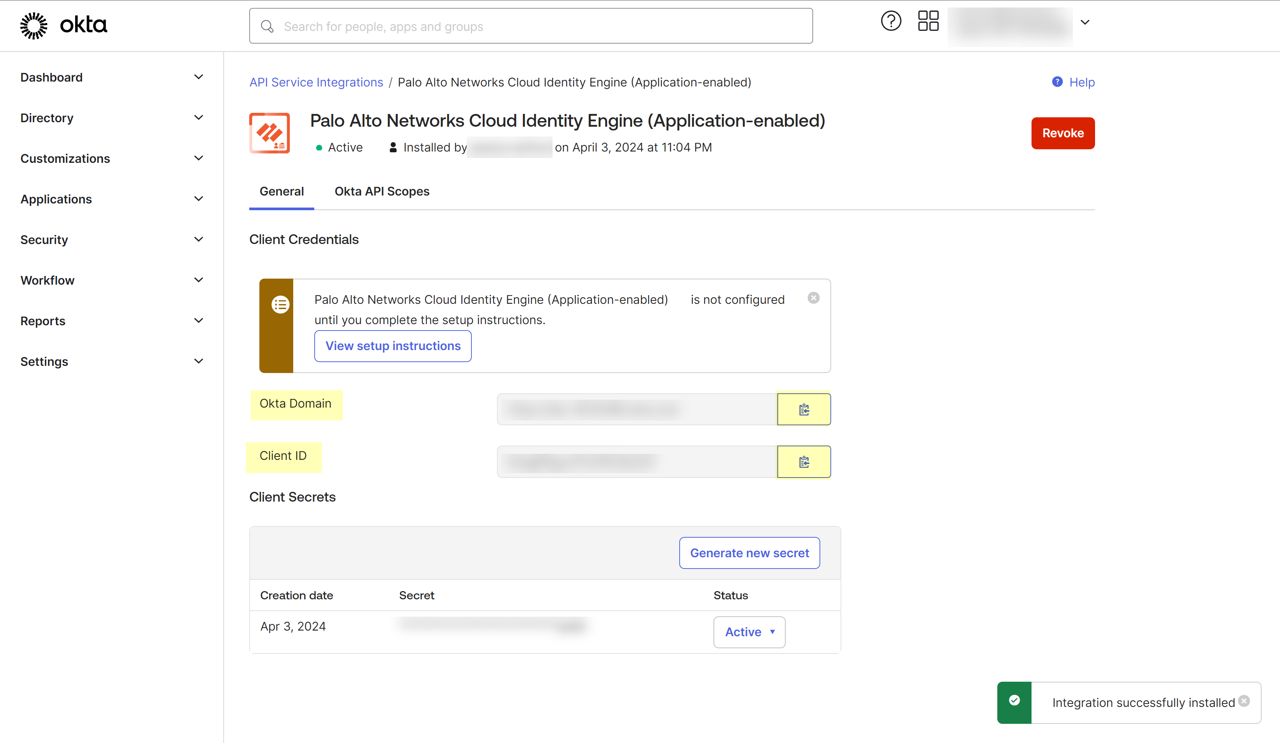Viewport: 1280px width, 743px height.
Task: Navigate to API Service Integrations breadcrumb link
Action: [x=316, y=82]
